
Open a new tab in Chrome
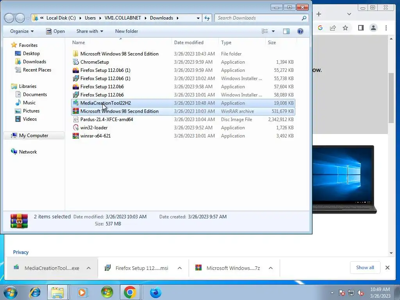319,14
